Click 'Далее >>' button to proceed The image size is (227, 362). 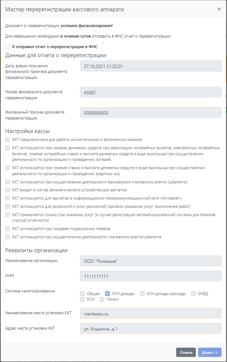pyautogui.click(x=210, y=352)
